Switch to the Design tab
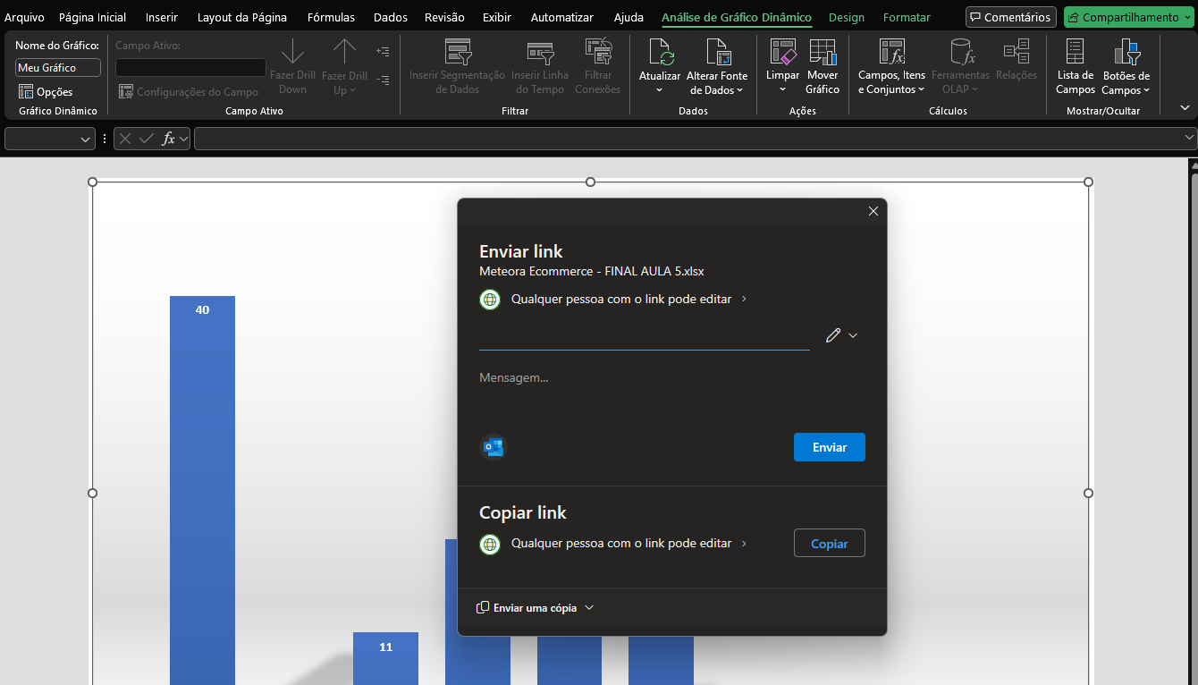Image resolution: width=1198 pixels, height=685 pixels. point(846,17)
